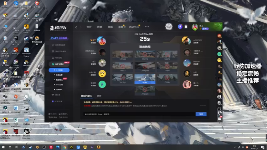267x150 pixels.
Task: Click the round emblem badge in header
Action: pos(169,27)
